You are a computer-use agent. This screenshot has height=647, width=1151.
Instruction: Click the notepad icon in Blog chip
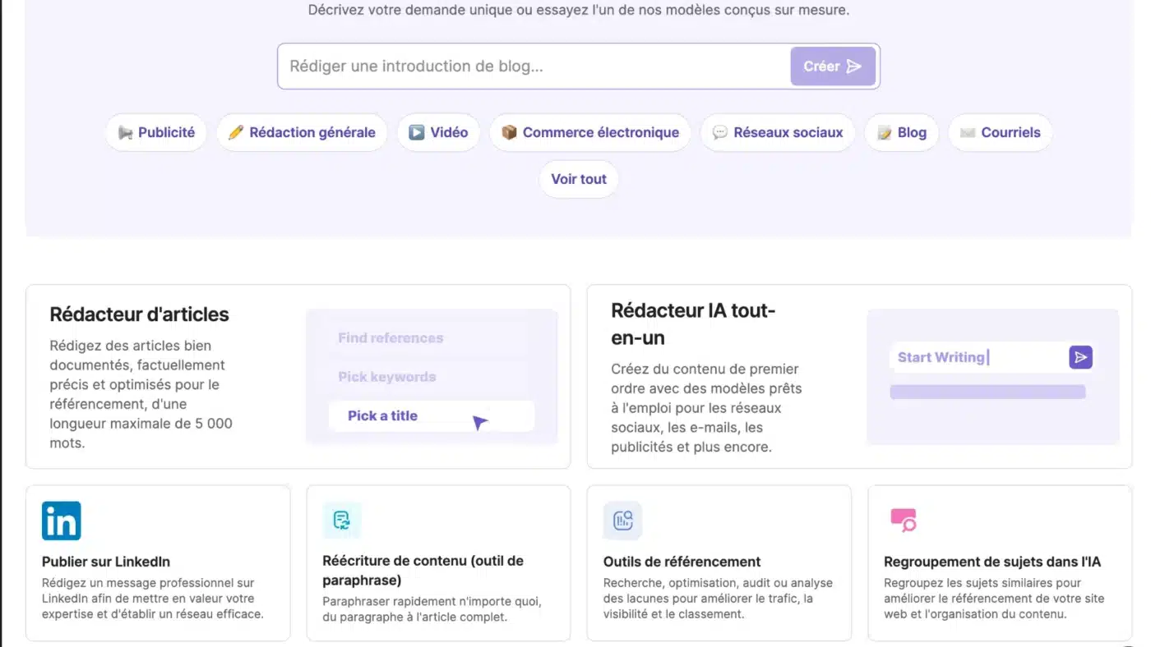885,133
